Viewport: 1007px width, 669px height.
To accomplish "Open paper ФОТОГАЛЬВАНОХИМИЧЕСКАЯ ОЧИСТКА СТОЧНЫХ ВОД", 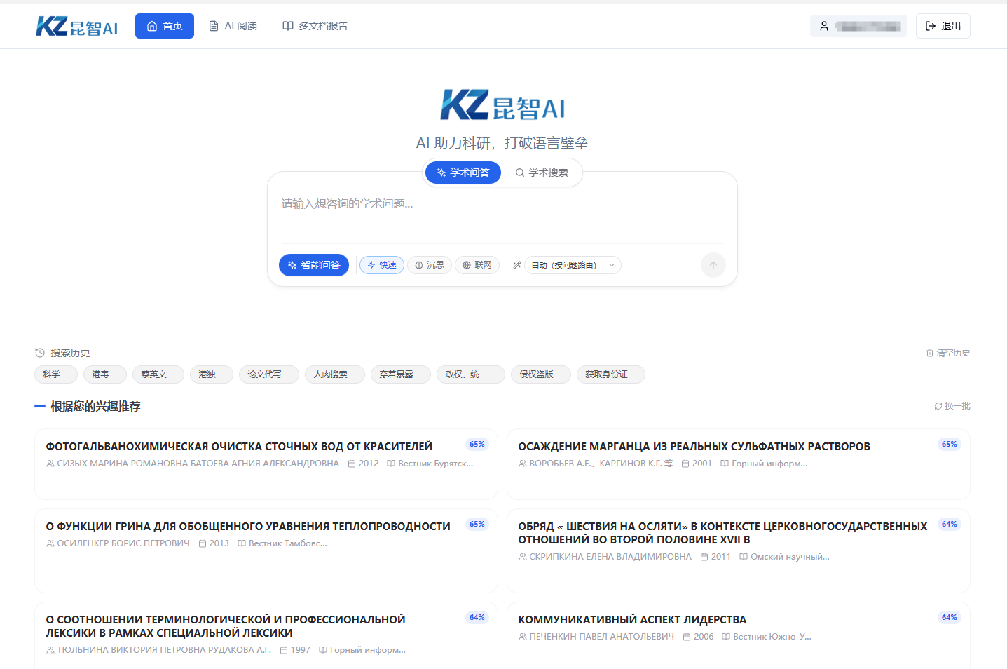I will pyautogui.click(x=239, y=447).
